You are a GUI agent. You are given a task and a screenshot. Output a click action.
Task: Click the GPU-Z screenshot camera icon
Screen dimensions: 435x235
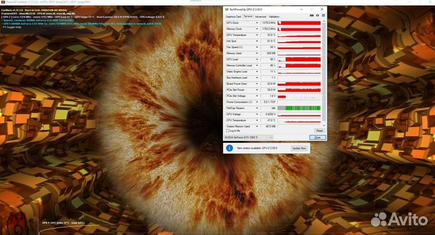(x=312, y=16)
